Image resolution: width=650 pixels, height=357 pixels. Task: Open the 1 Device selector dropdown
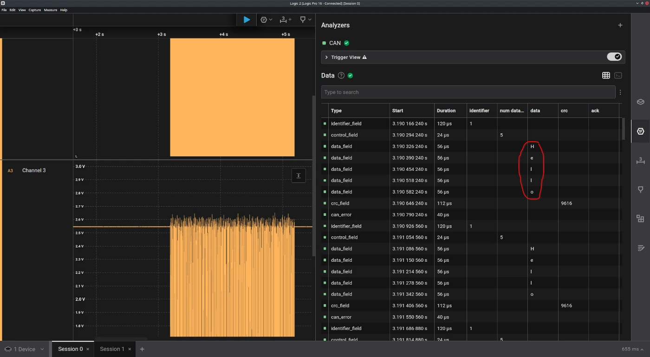[x=24, y=349]
